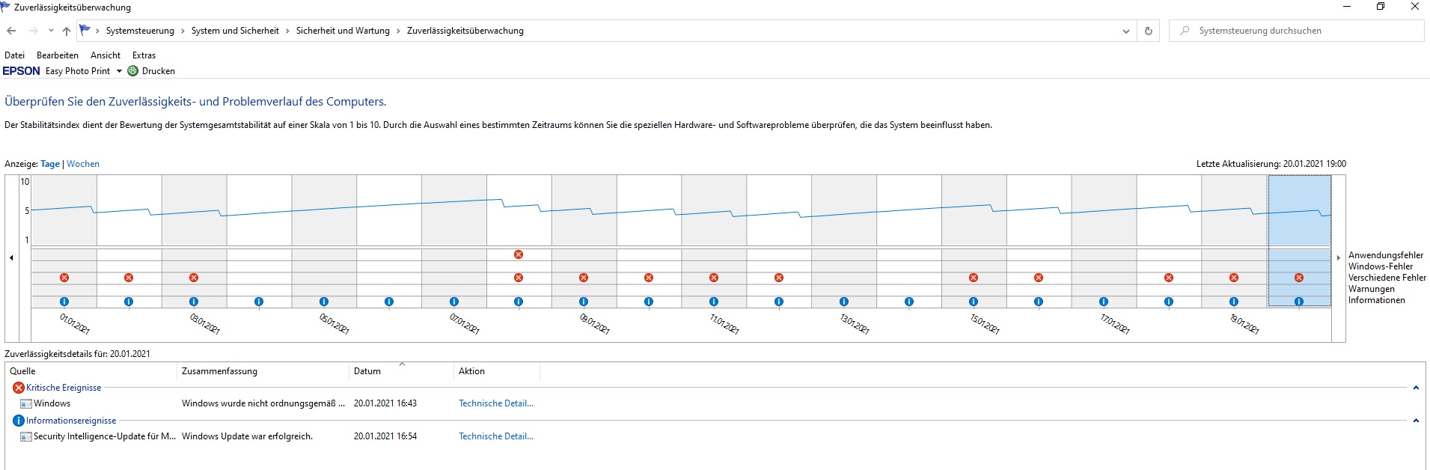Viewport: 1430px width, 470px height.
Task: Open the Ansicht menu
Action: coord(106,55)
